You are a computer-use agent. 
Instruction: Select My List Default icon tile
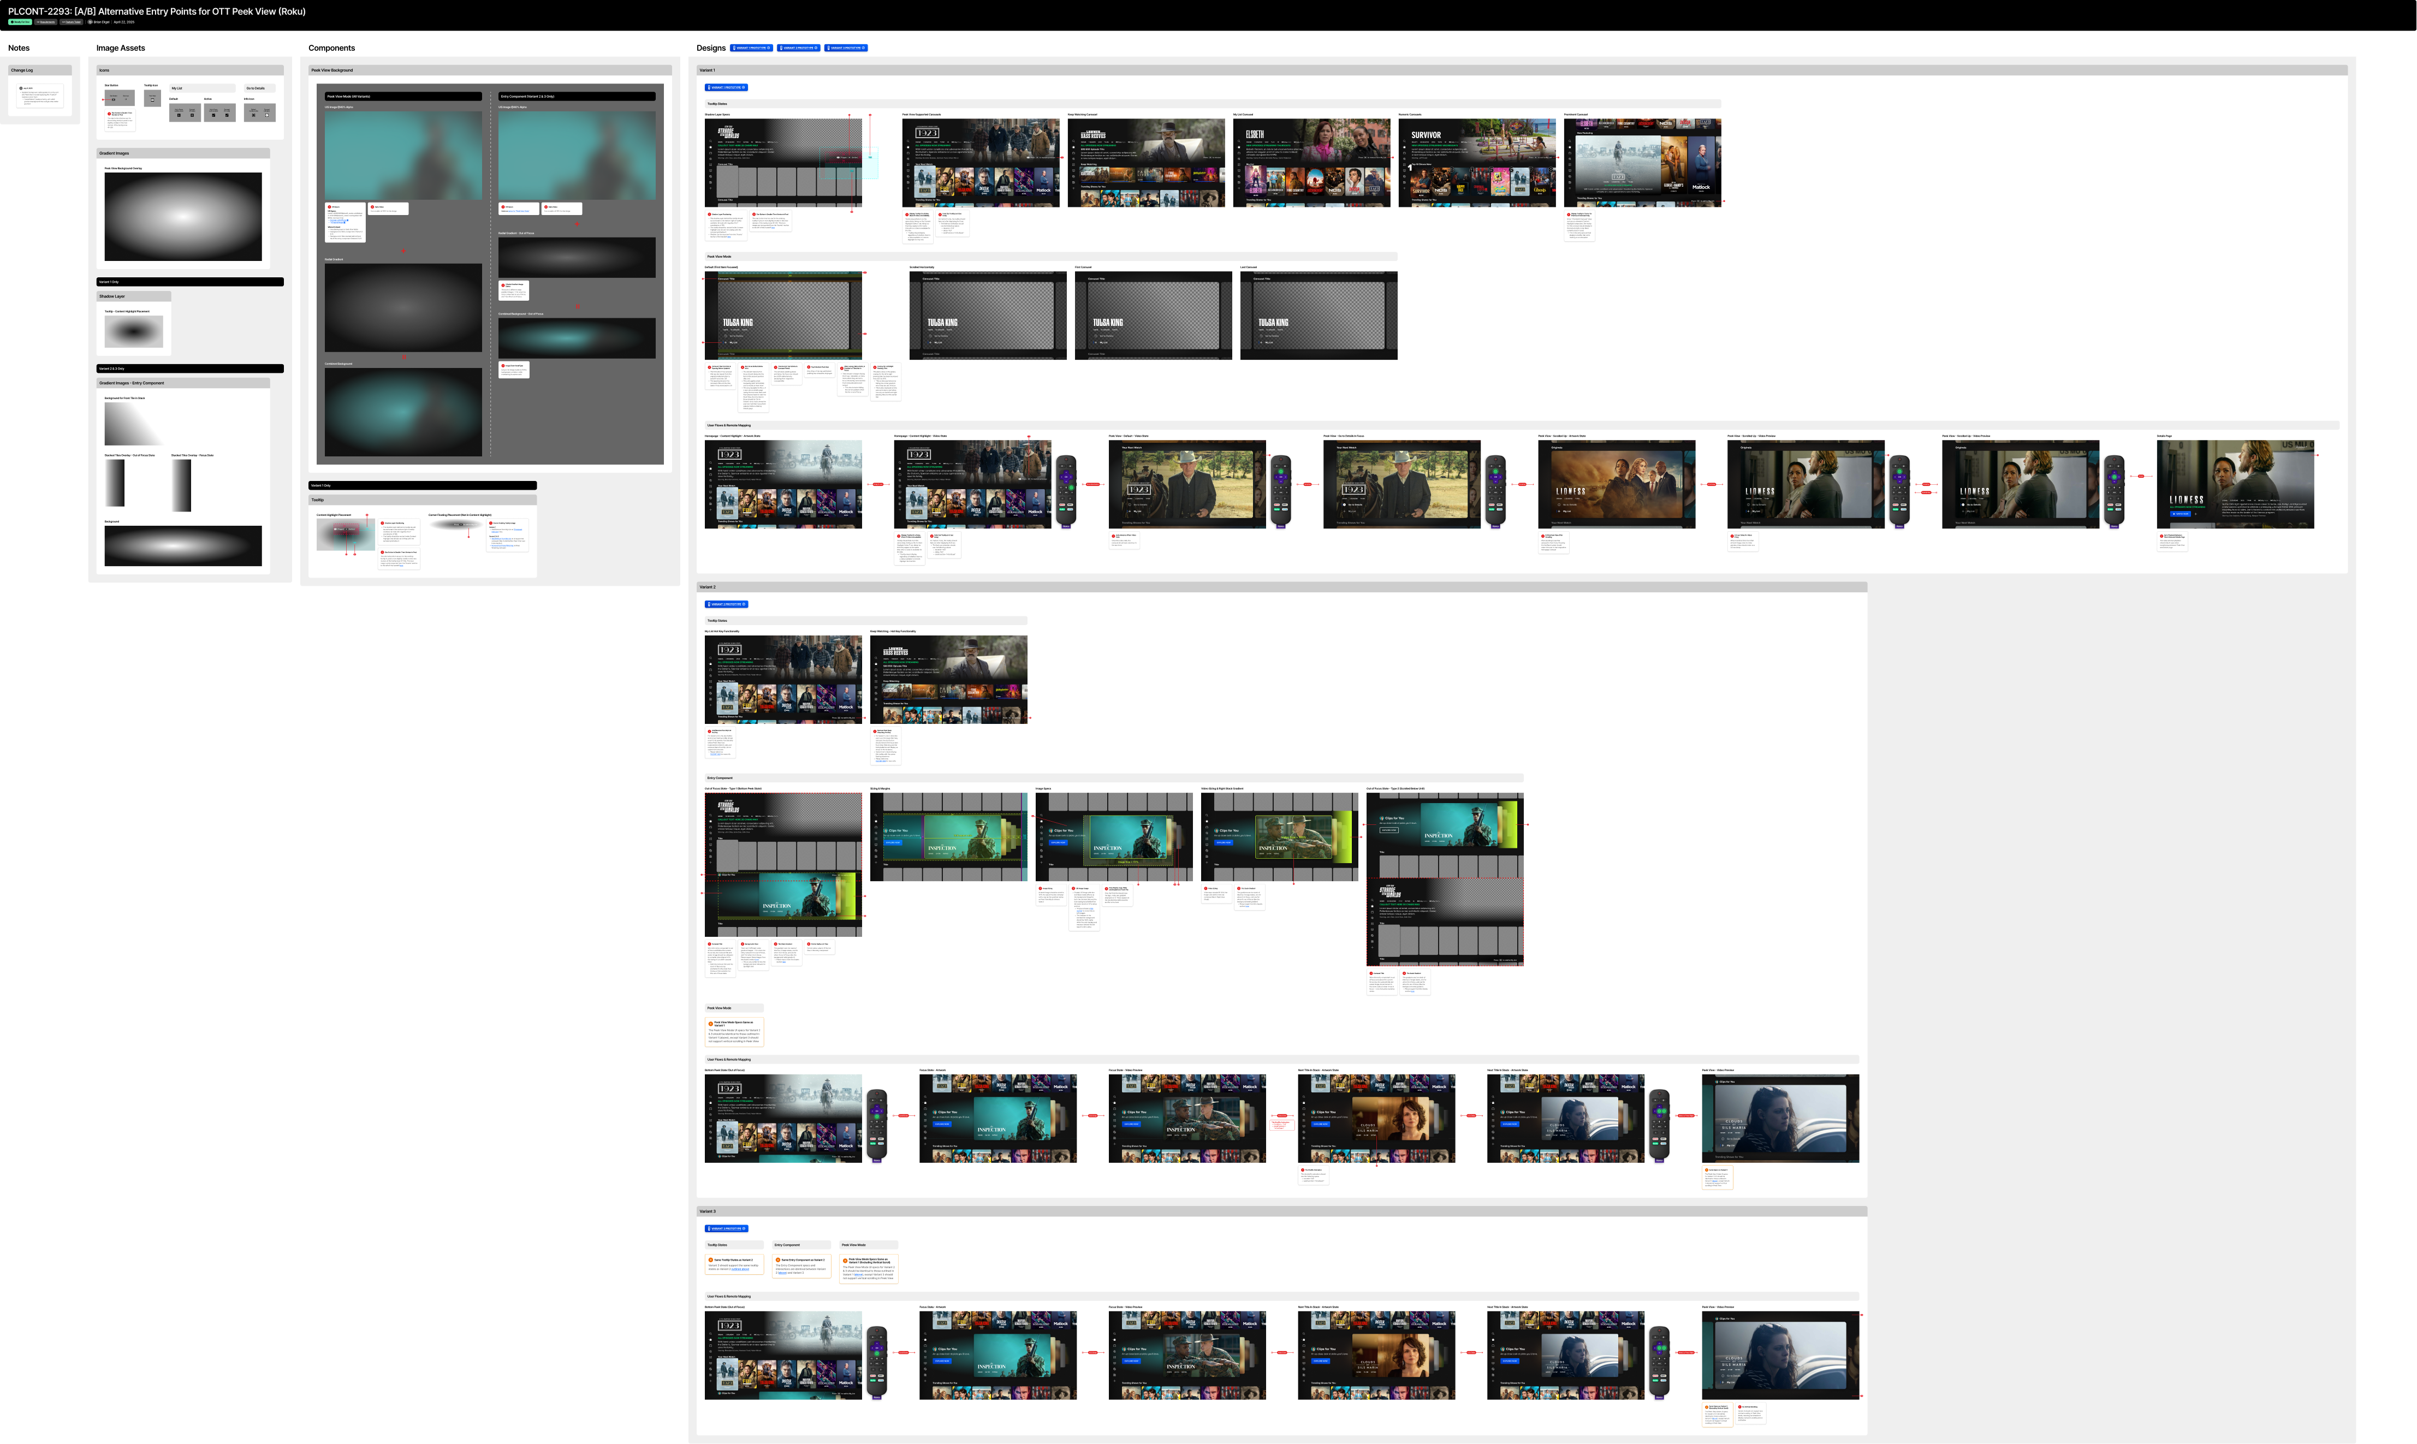pos(185,113)
